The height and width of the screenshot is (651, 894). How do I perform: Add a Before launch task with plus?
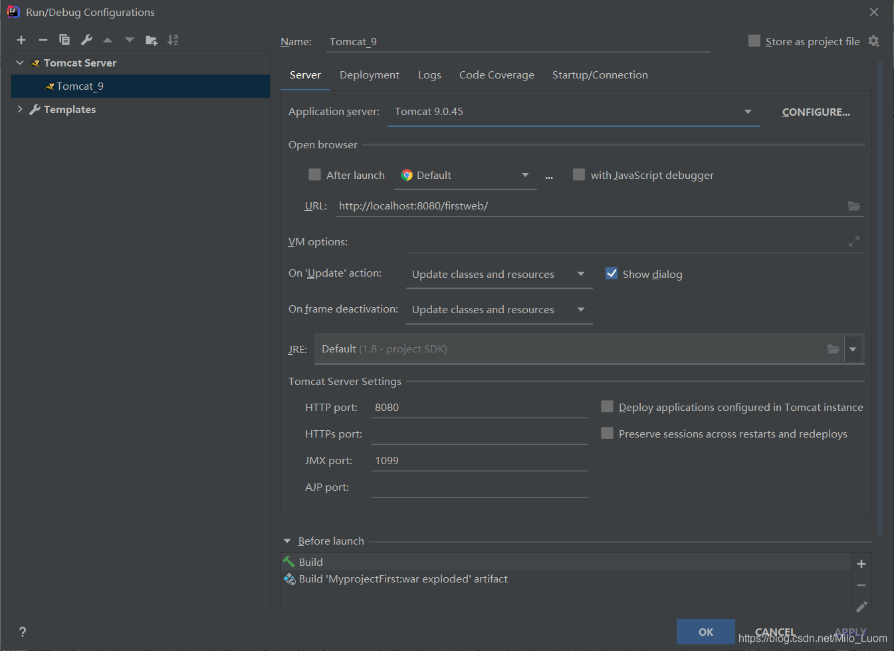coord(861,564)
